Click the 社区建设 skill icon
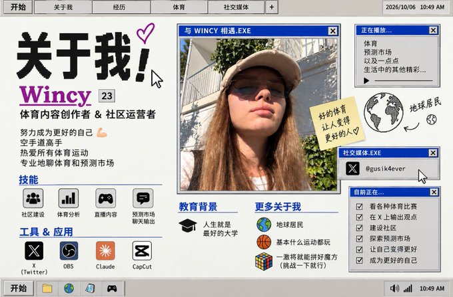The width and height of the screenshot is (453, 297). pos(33,198)
